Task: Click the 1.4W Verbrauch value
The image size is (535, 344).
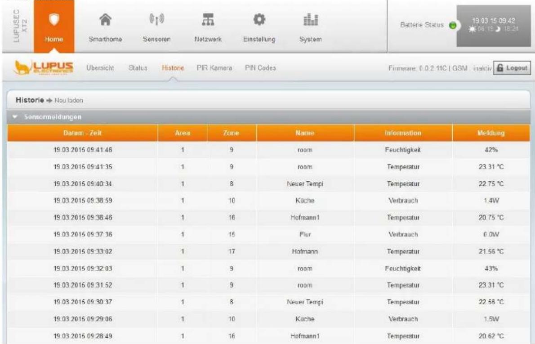Action: [491, 200]
